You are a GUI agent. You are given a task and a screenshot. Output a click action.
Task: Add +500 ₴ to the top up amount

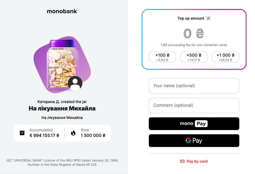[x=194, y=57]
